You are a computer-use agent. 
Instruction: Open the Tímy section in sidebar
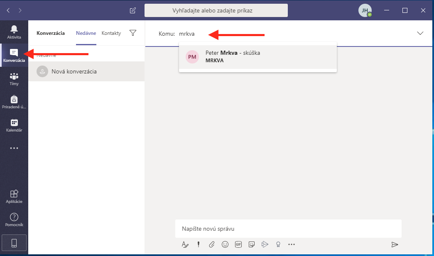pos(14,78)
